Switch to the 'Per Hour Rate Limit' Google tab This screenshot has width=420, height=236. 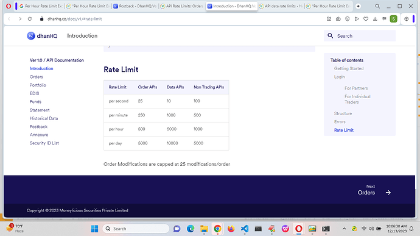[x=41, y=6]
